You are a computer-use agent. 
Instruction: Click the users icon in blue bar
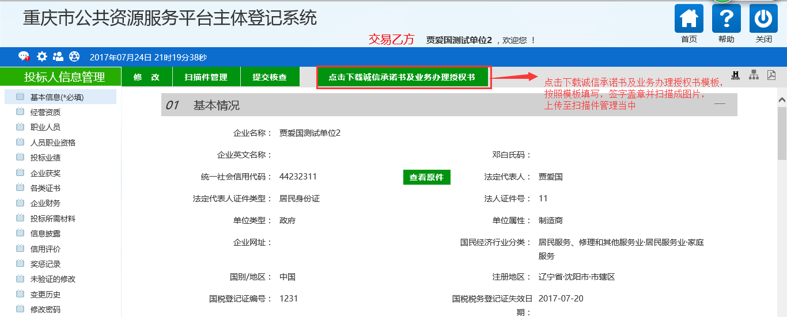pos(58,56)
